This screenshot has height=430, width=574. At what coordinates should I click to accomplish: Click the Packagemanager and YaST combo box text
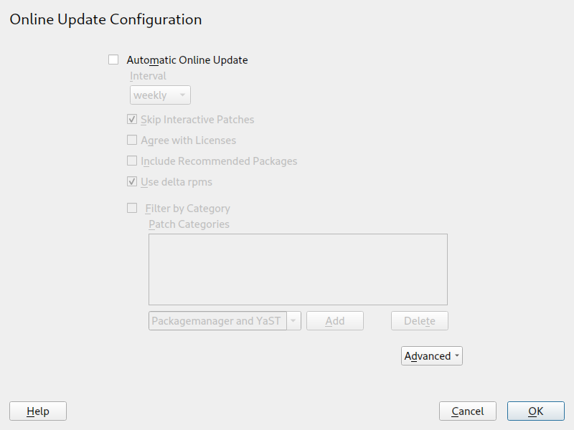(x=216, y=321)
